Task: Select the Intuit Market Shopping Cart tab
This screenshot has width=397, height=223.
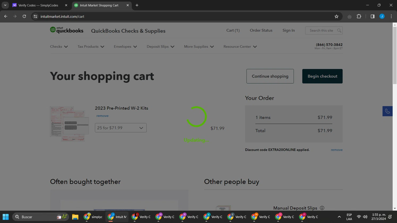Action: point(99,5)
